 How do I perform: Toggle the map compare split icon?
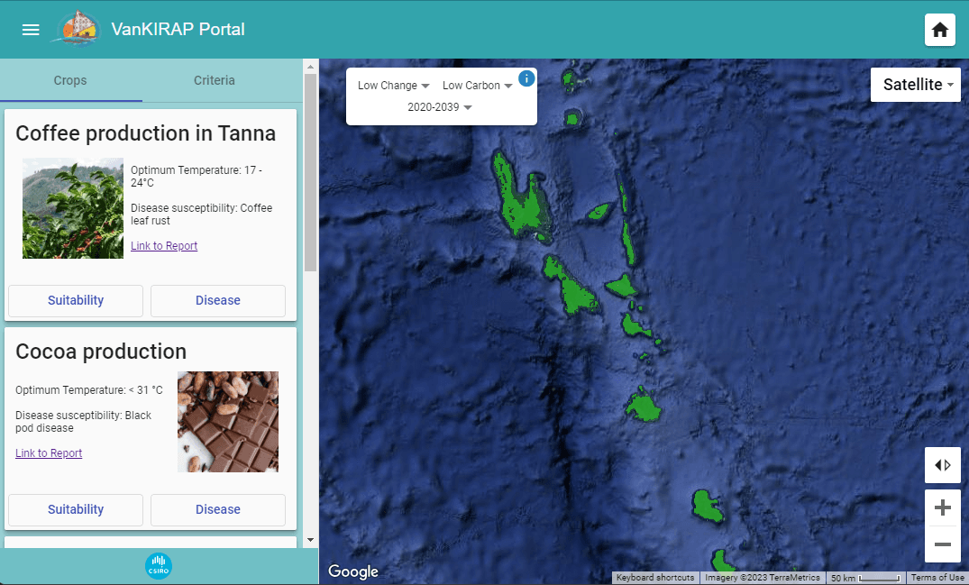click(943, 465)
